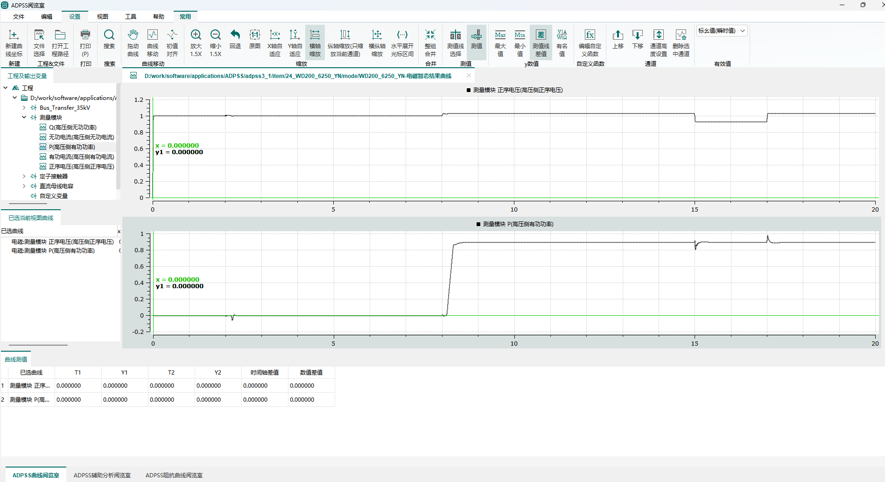Select the 拖动曲线 hand tool
The height and width of the screenshot is (482, 885).
(x=133, y=35)
